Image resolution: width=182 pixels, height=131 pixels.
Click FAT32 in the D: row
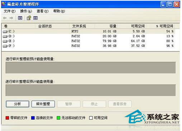coord(76,36)
